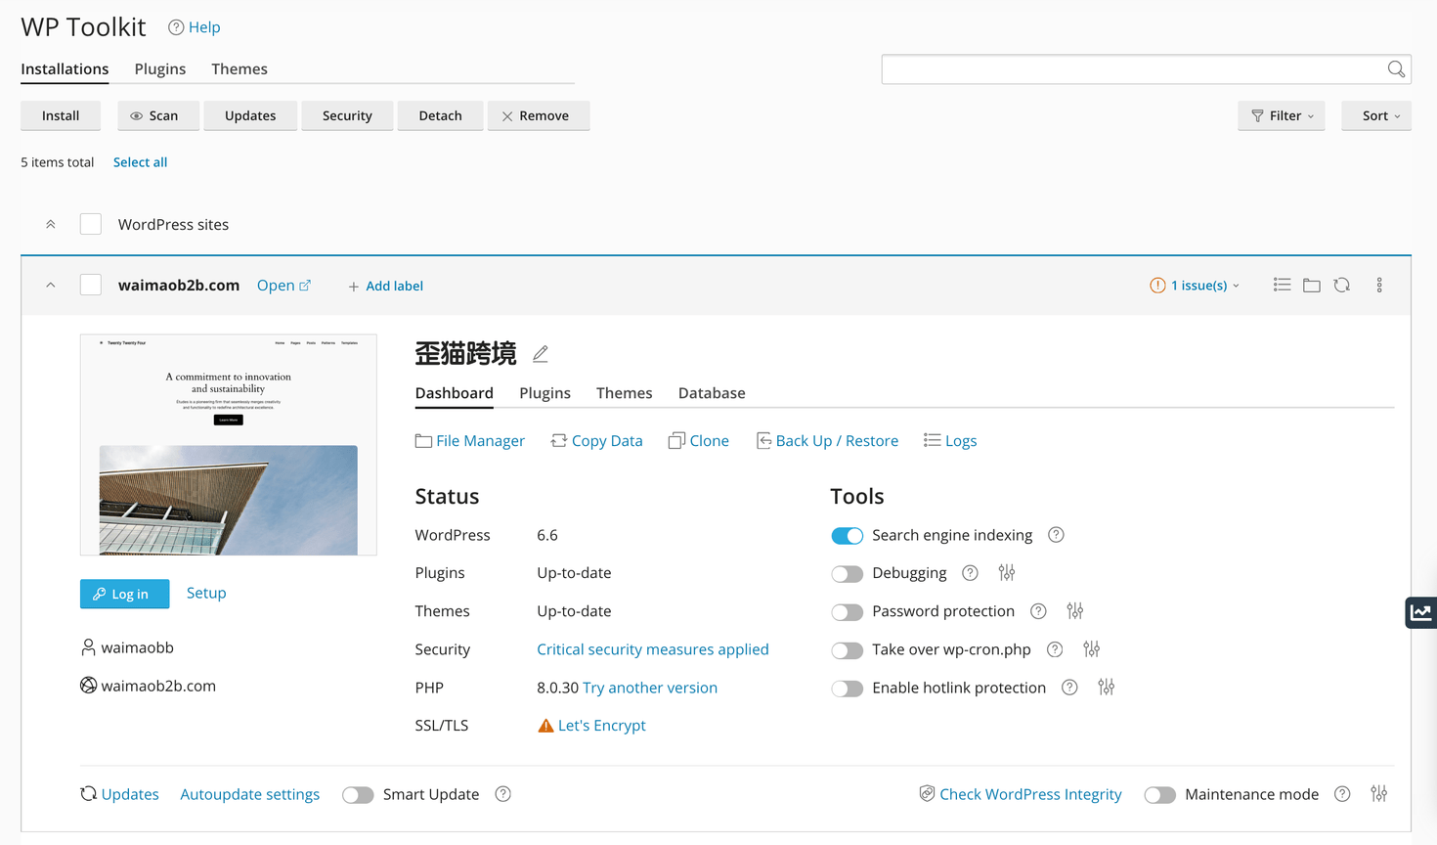The height and width of the screenshot is (845, 1437).
Task: Refresh site data using the sync icon
Action: 1341,285
